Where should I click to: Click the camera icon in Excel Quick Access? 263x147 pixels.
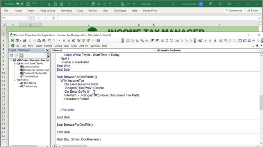pos(111,4)
